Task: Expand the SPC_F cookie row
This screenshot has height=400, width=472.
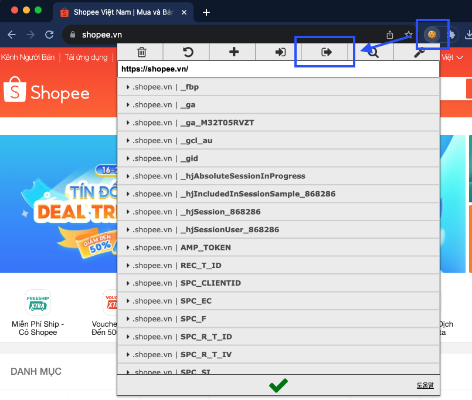Action: coord(279,319)
